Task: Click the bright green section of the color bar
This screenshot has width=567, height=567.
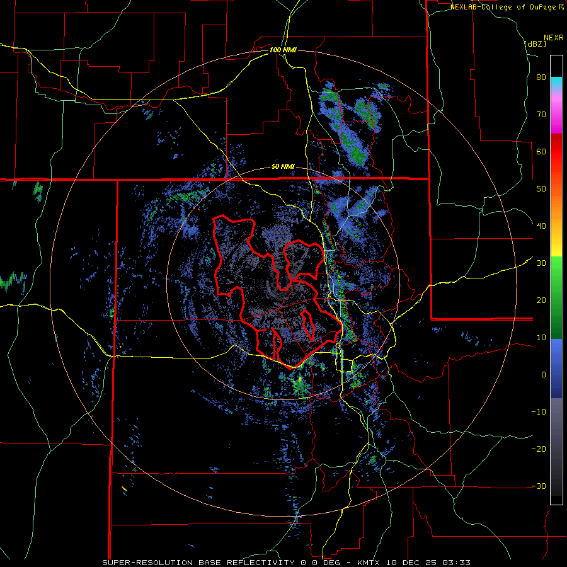Action: tap(556, 271)
